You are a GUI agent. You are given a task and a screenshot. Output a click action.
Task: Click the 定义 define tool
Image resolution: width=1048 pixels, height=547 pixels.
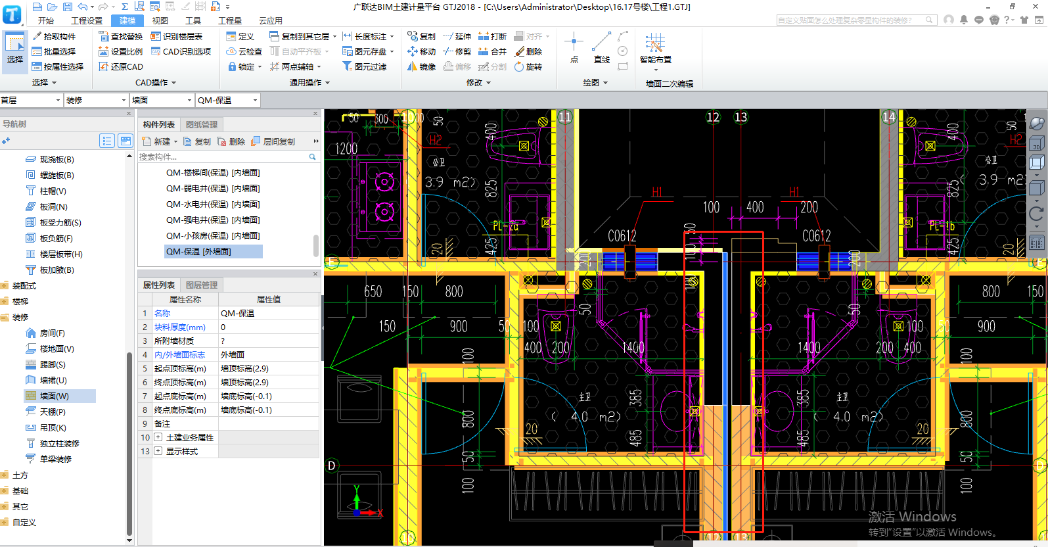(240, 36)
